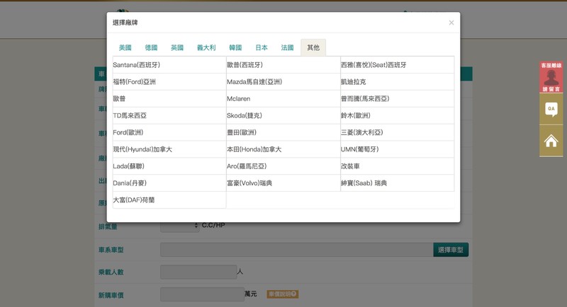The height and width of the screenshot is (307, 567).
Task: Click the home icon on the sidebar
Action: pyautogui.click(x=551, y=141)
